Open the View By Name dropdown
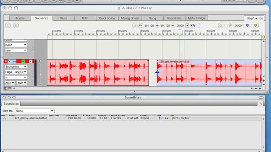This screenshot has width=271, height=152. (35, 111)
